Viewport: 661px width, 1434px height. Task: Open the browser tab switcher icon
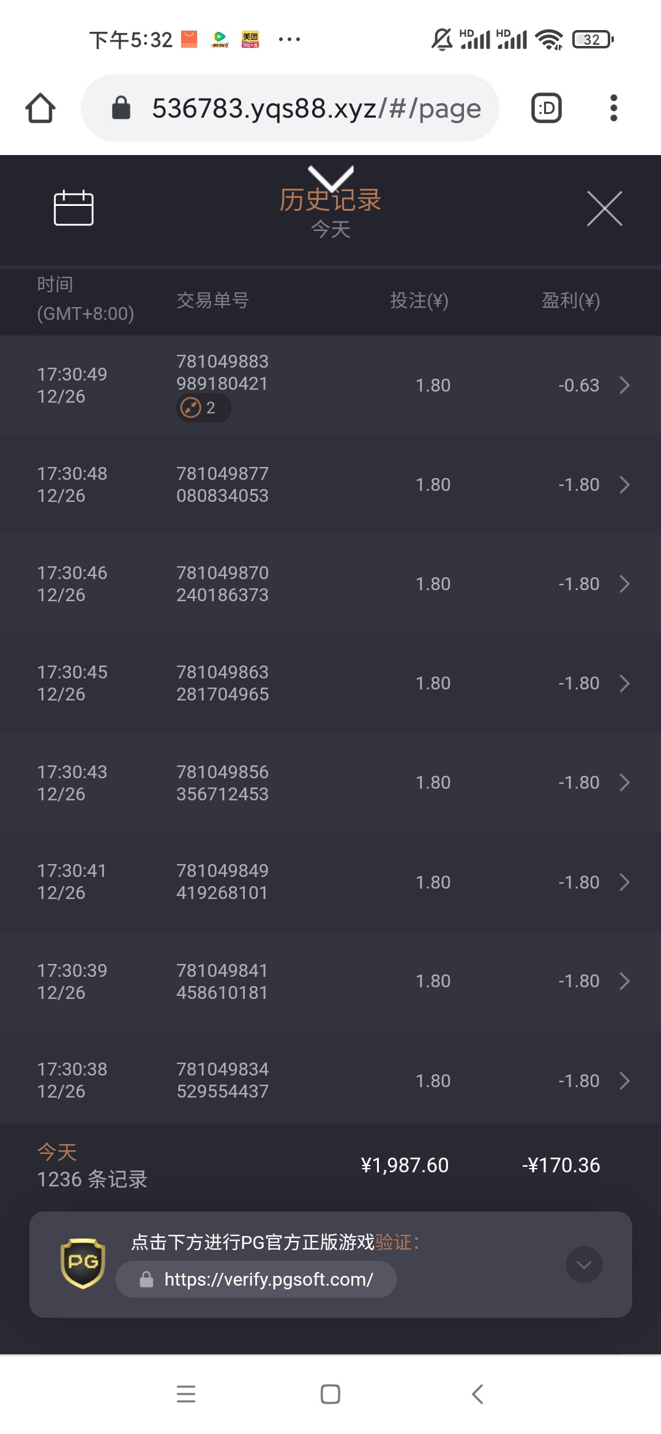[x=546, y=108]
